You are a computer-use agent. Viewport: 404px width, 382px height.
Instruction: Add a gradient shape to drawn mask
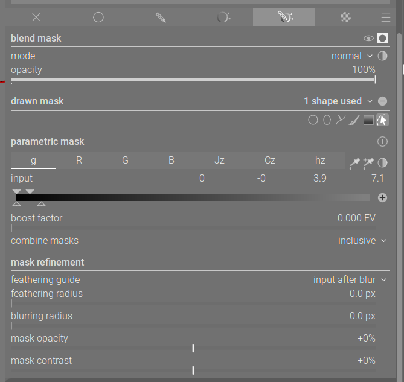[368, 120]
